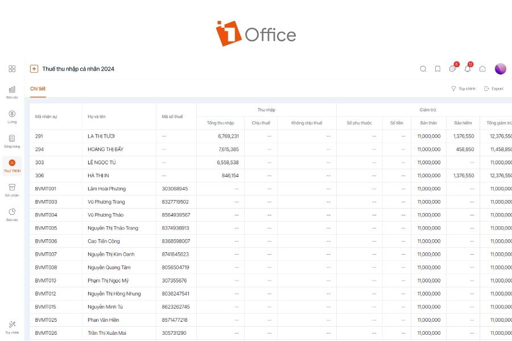Viewport: 512px width, 341px height.
Task: Open notifications bell icon
Action: pyautogui.click(x=468, y=68)
